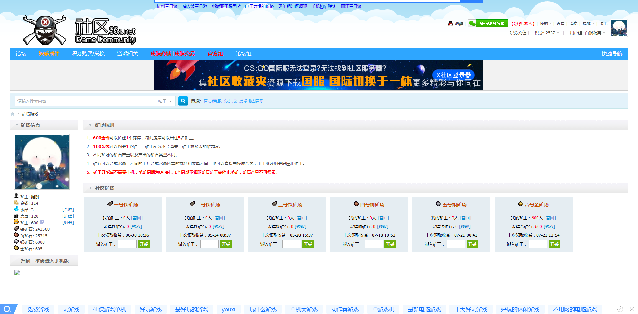Click the iron ore icon beside 铁矿石: 243588
This screenshot has width=638, height=314.
(x=16, y=229)
